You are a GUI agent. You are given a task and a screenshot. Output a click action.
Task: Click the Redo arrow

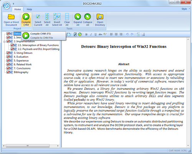click(132, 34)
